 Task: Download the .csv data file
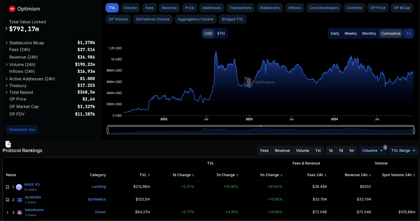(22, 130)
